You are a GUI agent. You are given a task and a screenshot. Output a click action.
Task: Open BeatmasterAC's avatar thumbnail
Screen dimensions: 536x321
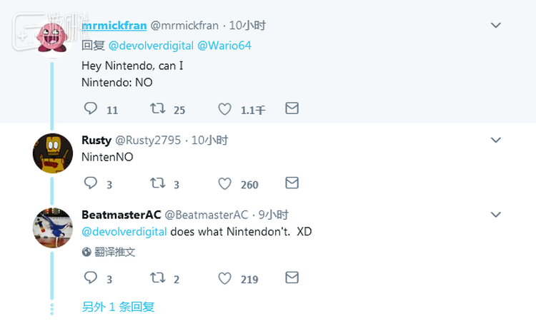coord(53,228)
